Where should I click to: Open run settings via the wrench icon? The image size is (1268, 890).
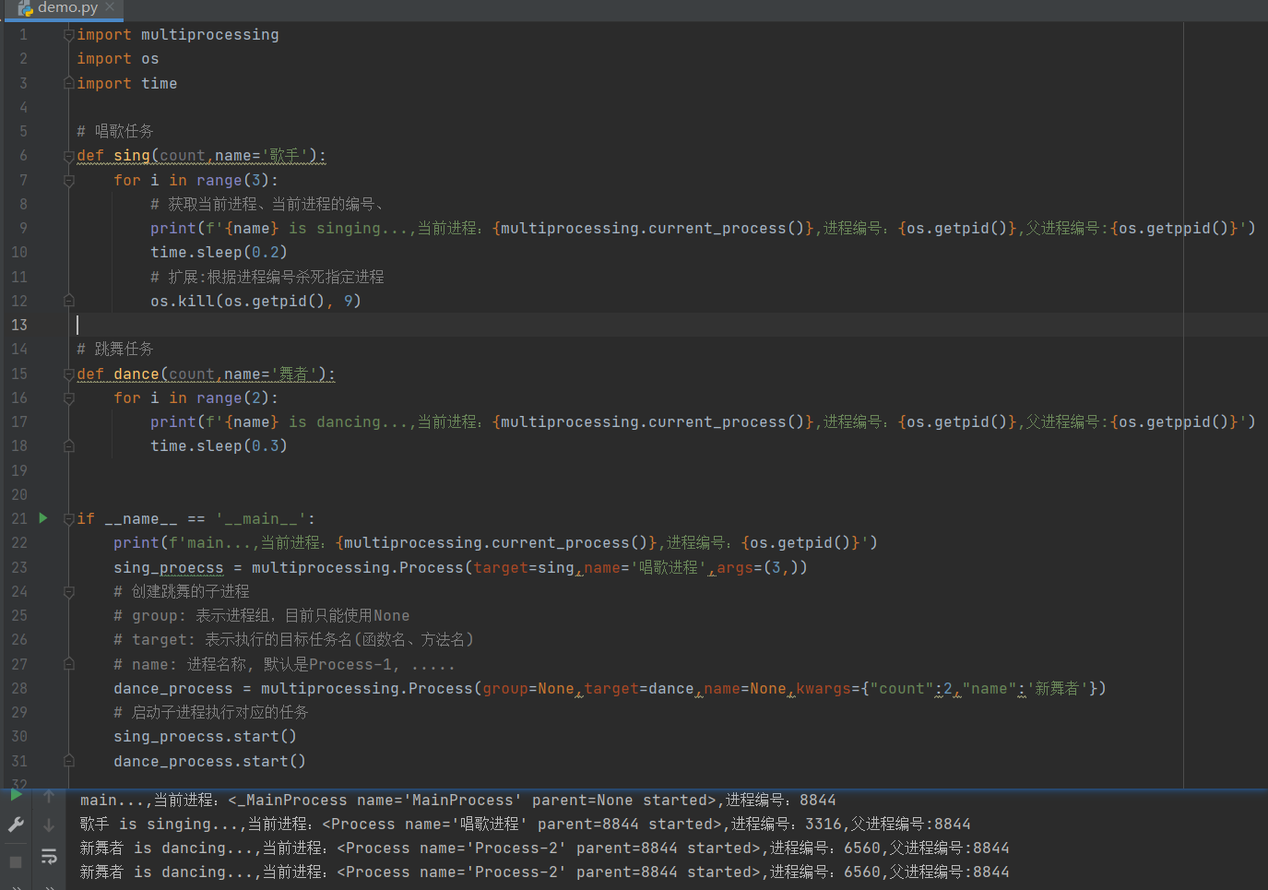click(16, 825)
